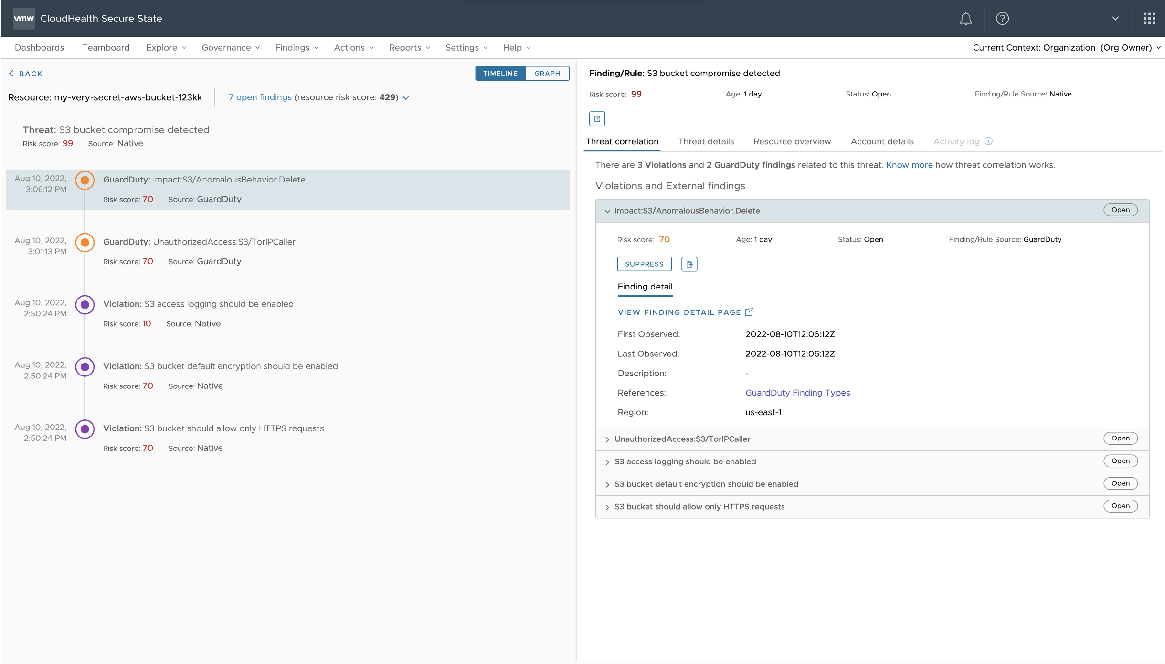
Task: Click the Suppress button
Action: coord(644,264)
